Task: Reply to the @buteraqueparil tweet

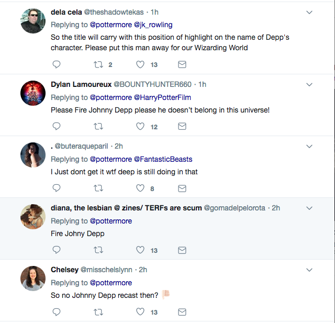Action: click(57, 188)
